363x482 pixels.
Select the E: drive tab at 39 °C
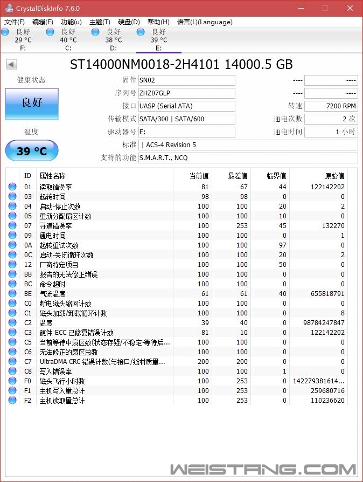[158, 40]
